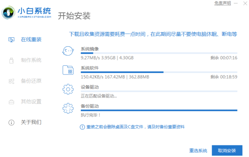Click the 在线重装 monitor icon
The image size is (249, 157).
point(11,39)
